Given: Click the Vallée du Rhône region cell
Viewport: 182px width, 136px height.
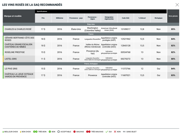Looking at the screenshot, I should click(x=93, y=46).
